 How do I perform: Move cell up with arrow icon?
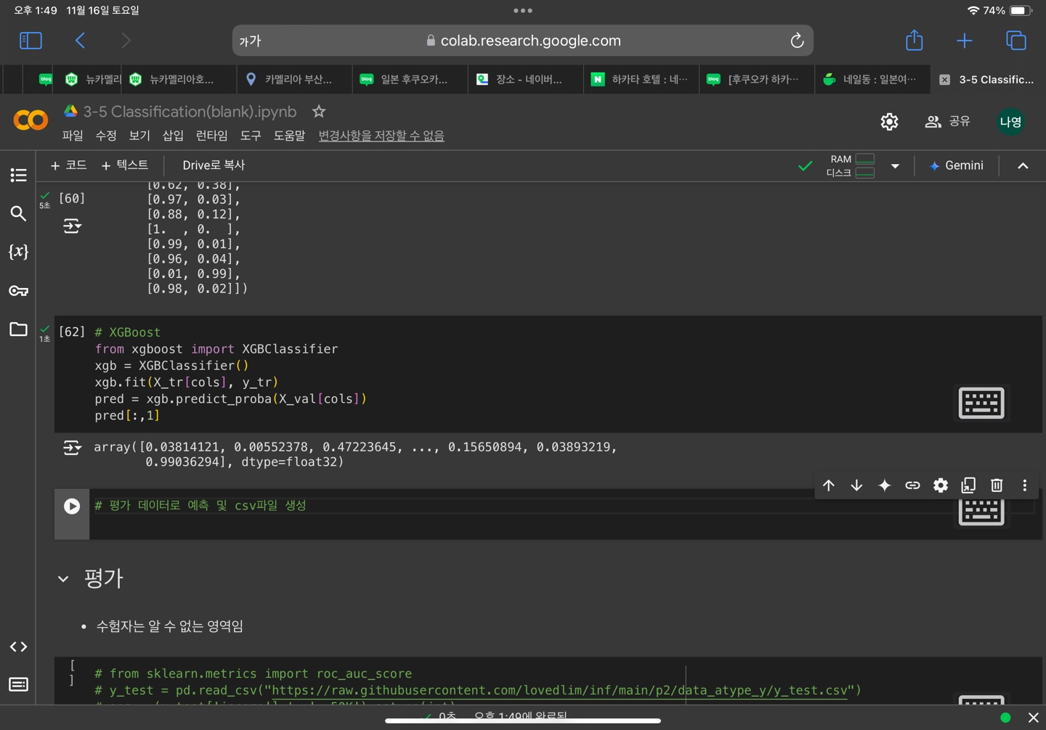coord(829,485)
